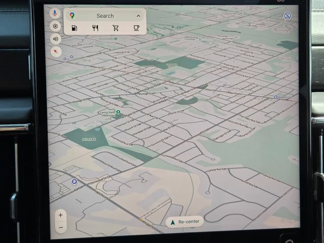Tap the blue place pin at the map's right edge
Viewport: 324px width, 243px height.
pyautogui.click(x=276, y=97)
